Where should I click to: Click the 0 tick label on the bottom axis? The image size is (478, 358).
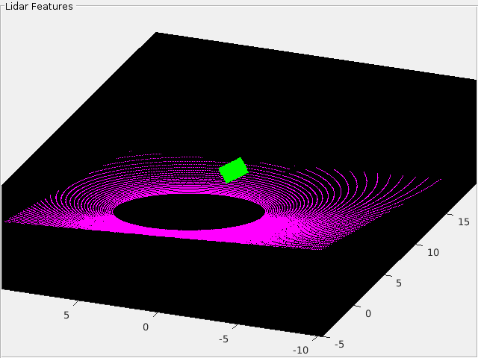(146, 327)
